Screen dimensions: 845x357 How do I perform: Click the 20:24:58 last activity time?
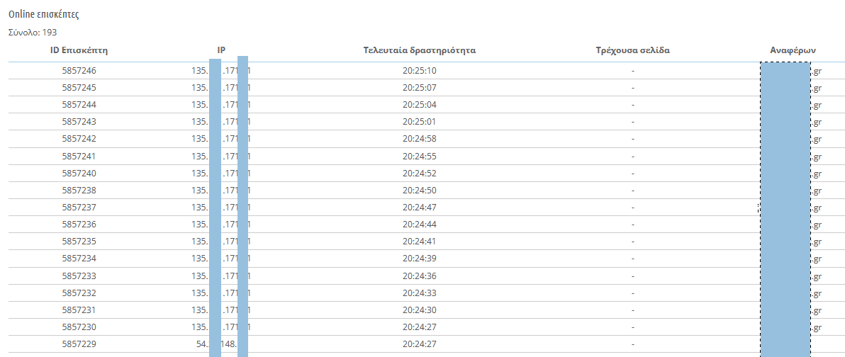click(419, 139)
